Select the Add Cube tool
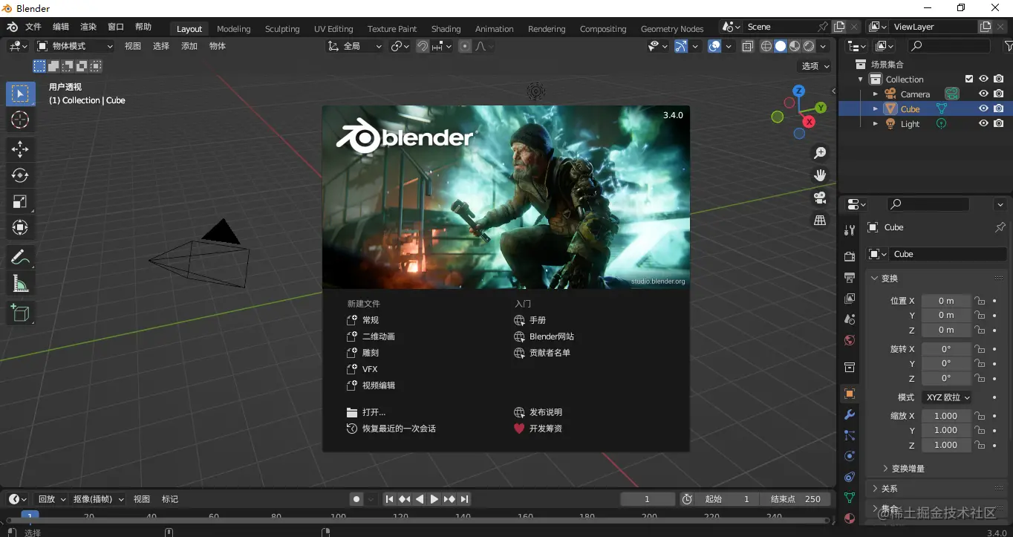The image size is (1013, 537). coord(20,313)
